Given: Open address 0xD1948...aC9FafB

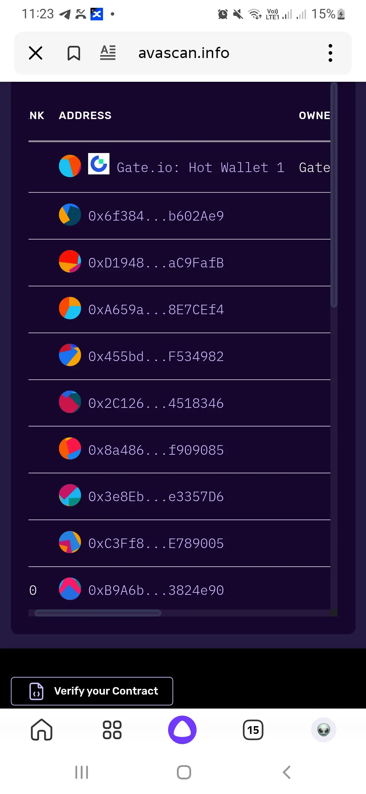Looking at the screenshot, I should tap(156, 263).
